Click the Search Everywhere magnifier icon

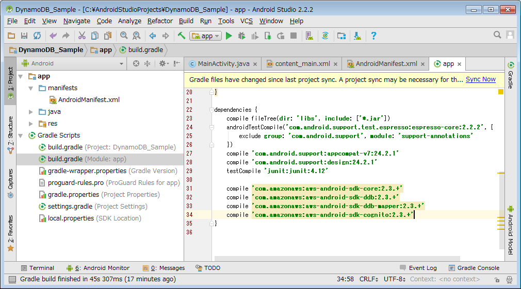point(497,35)
